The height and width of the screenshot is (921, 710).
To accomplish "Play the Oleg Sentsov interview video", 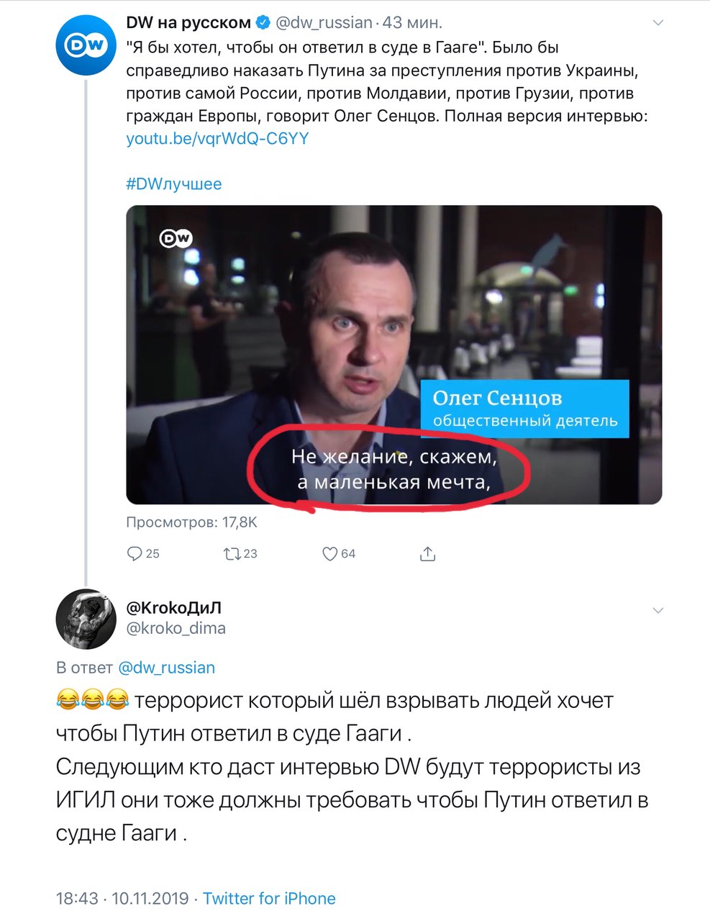I will (x=393, y=355).
